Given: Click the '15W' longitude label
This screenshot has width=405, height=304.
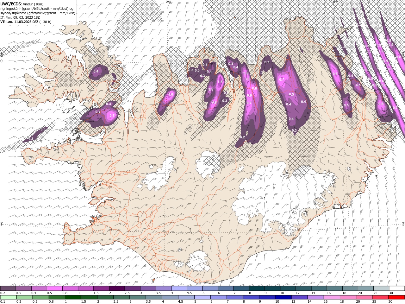Looking at the screenshot, I should click(335, 2).
